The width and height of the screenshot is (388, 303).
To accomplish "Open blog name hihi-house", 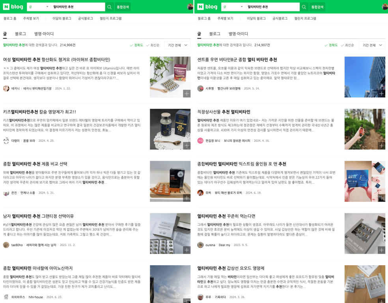I will coord(35,297).
